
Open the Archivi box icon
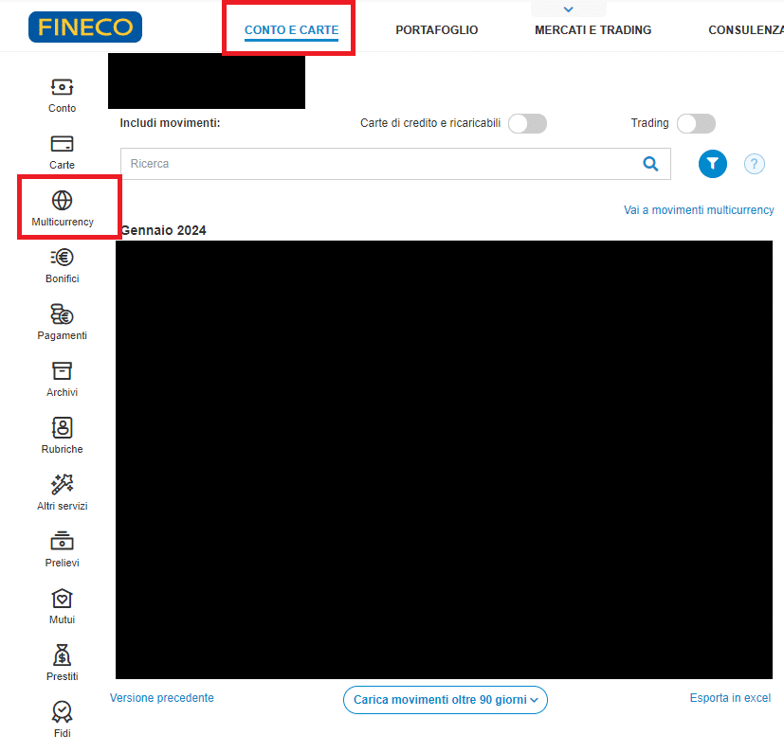62,371
